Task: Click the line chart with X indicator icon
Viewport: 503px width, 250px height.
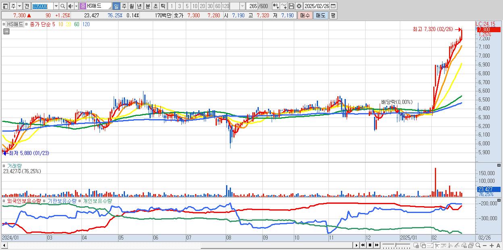Action: pyautogui.click(x=284, y=6)
